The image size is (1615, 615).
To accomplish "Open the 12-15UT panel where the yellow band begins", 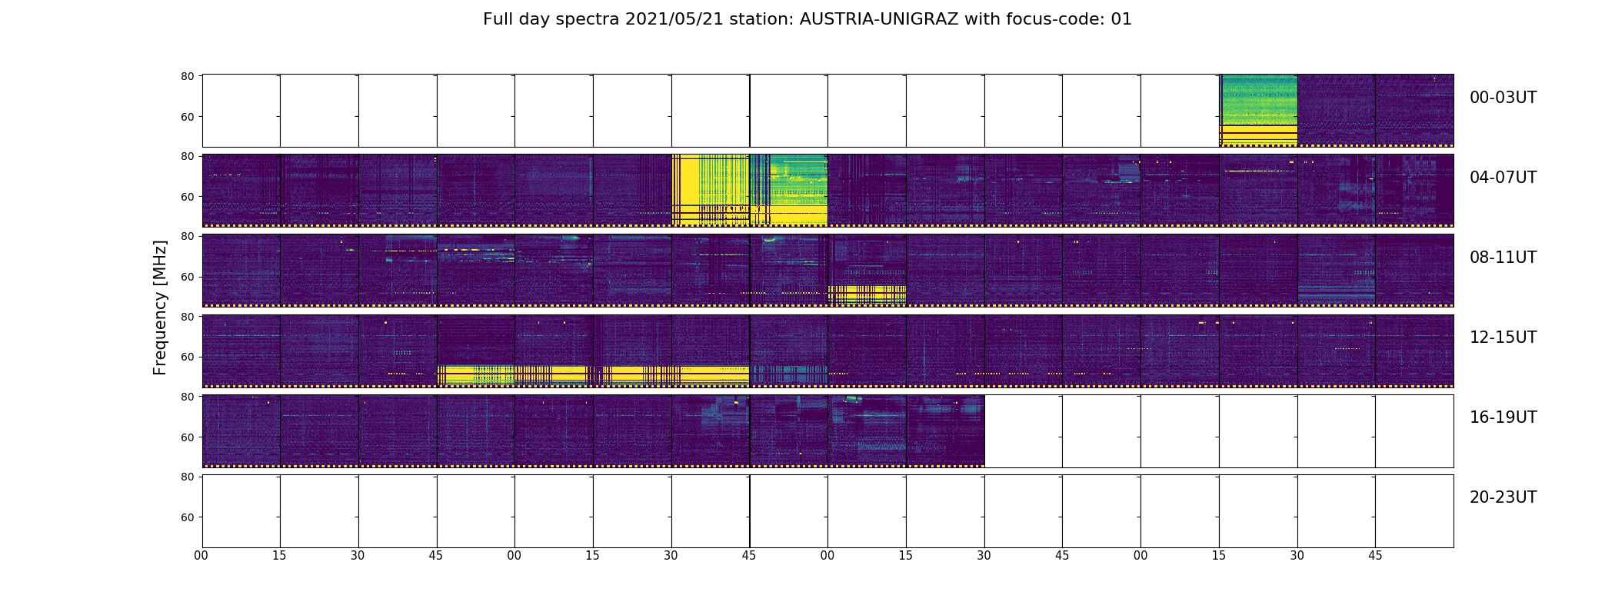I will click(x=476, y=351).
